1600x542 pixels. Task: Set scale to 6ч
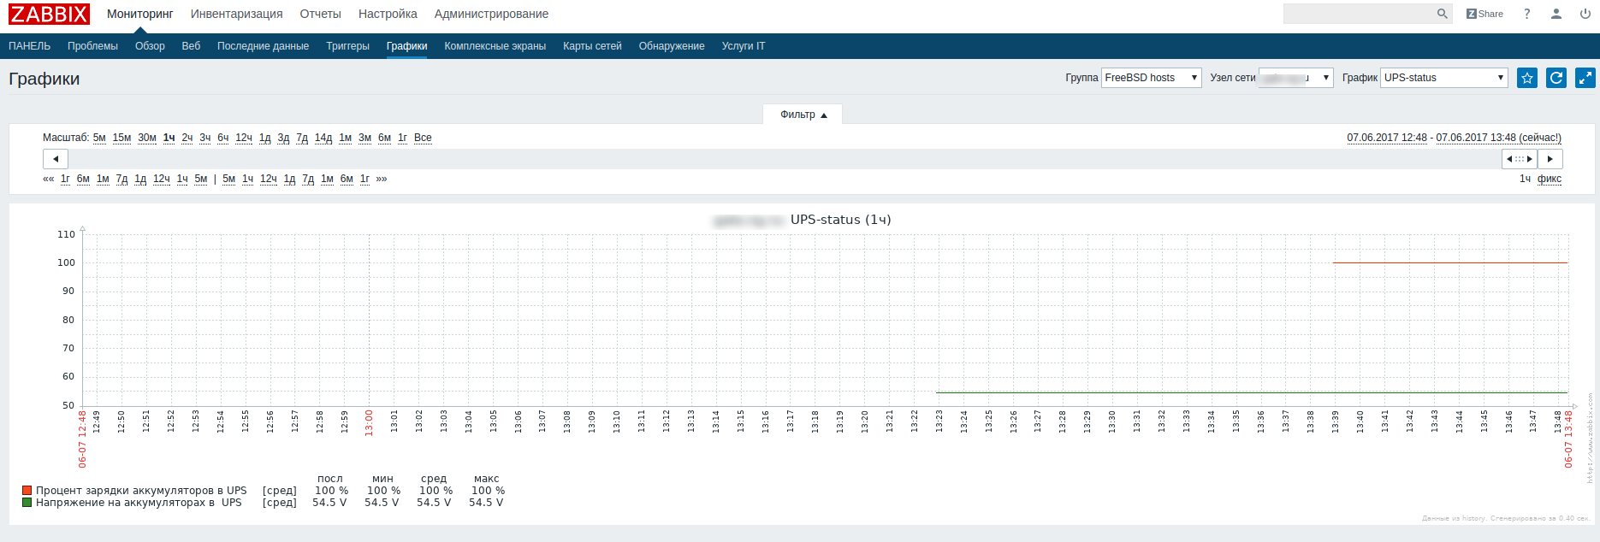[223, 138]
